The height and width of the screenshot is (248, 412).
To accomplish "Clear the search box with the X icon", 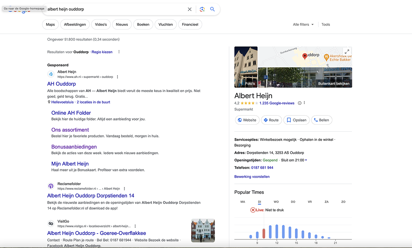I will tap(190, 9).
